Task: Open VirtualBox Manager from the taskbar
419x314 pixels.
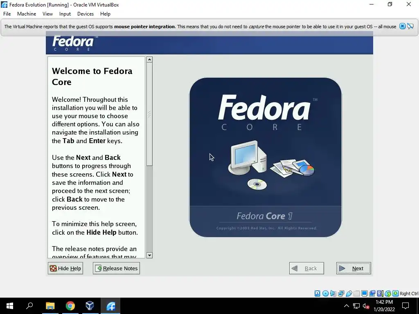Action: click(90, 306)
